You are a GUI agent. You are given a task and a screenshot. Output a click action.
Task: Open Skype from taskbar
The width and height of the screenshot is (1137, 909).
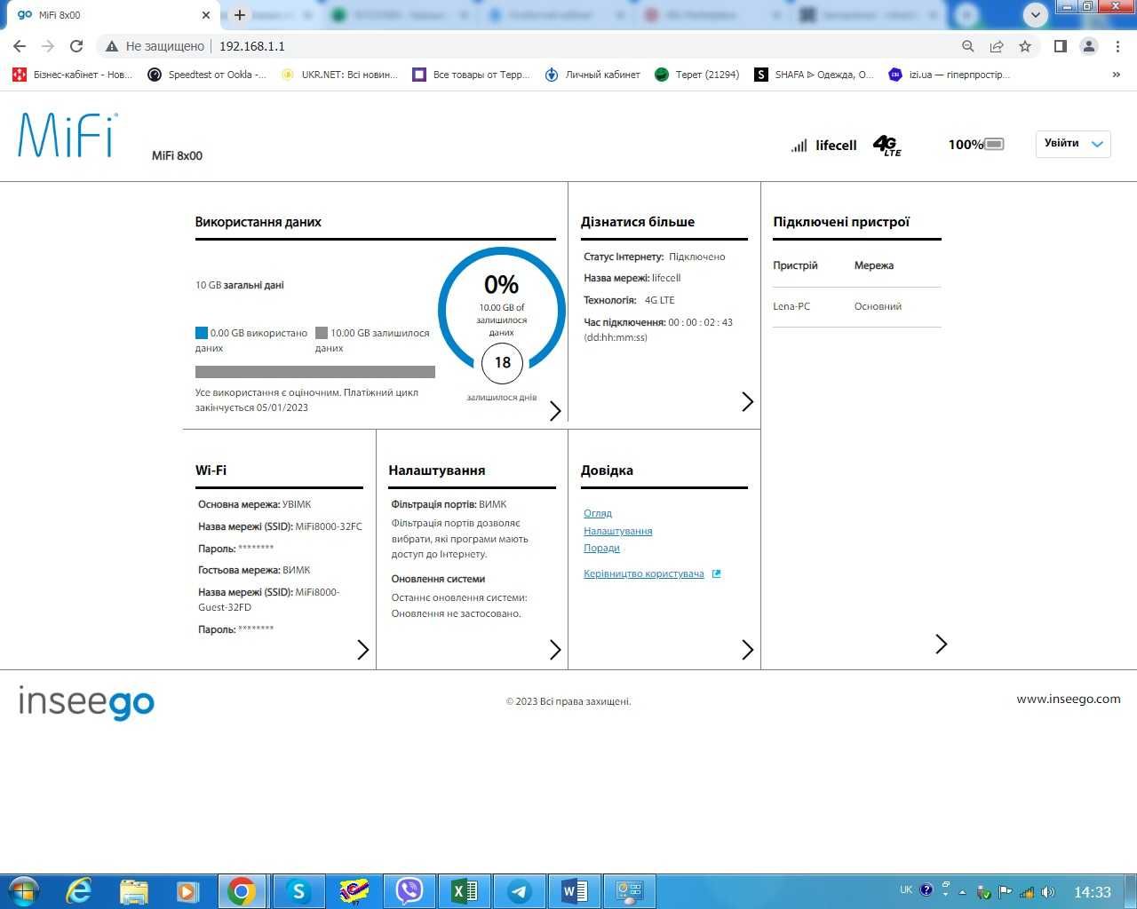tap(298, 891)
